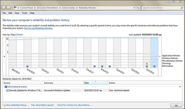
Task: Select the information icon on 8/9/2013
Action: (95, 66)
